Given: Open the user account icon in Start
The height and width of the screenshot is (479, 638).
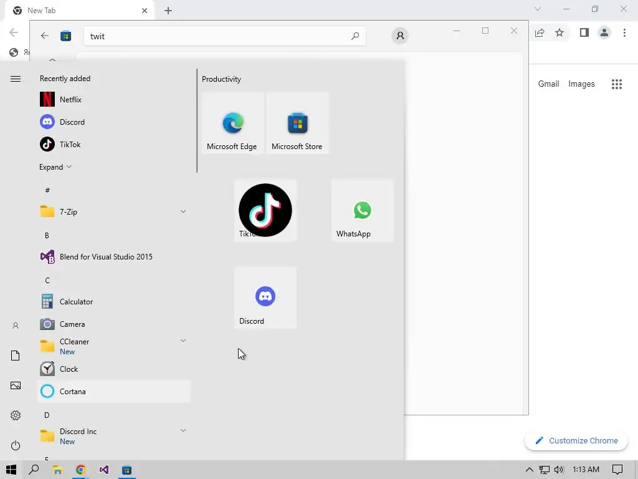Looking at the screenshot, I should 16,326.
